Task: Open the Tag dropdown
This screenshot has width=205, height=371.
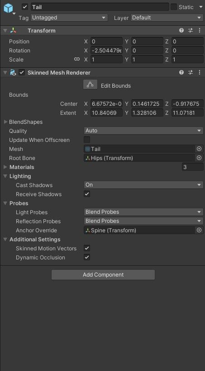Action: click(x=69, y=18)
